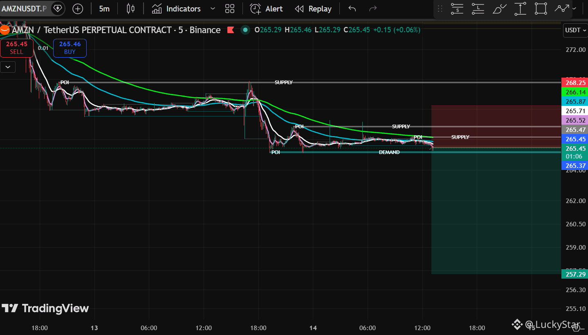588x335 pixels.
Task: Click the 257.29 take-profit price label
Action: click(575, 274)
